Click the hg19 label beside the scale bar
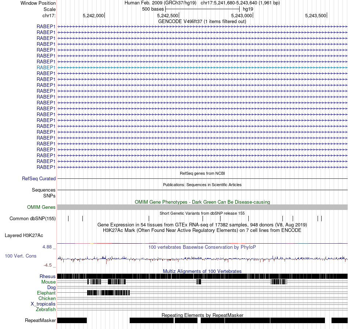Viewport: 348px width, 329px height. tap(248, 9)
